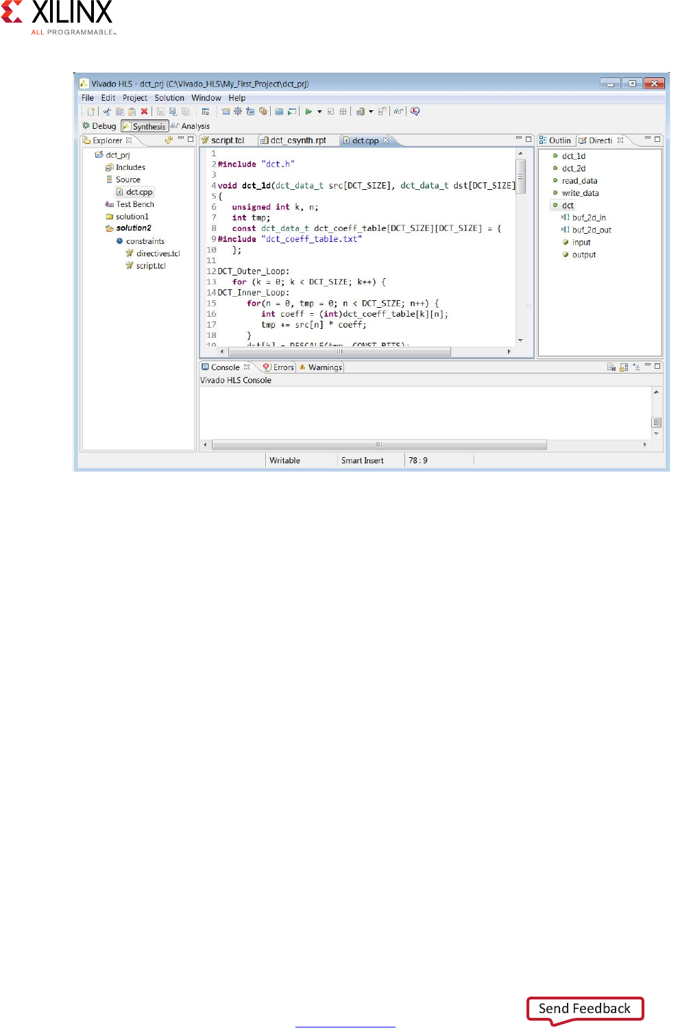Select the dct_csynth.rpt editor tab
The width and height of the screenshot is (691, 1035).
click(293, 141)
